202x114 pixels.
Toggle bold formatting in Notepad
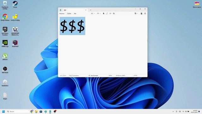(x=104, y=13)
